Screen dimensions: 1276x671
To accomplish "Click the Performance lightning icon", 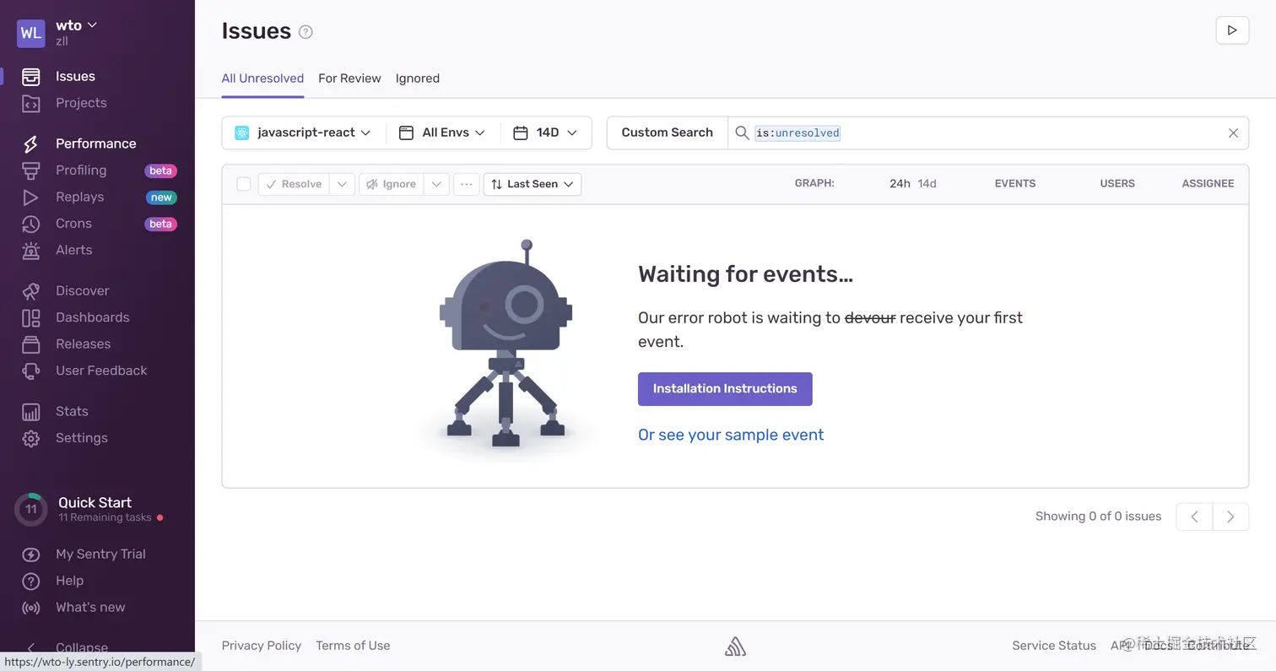I will (x=30, y=143).
